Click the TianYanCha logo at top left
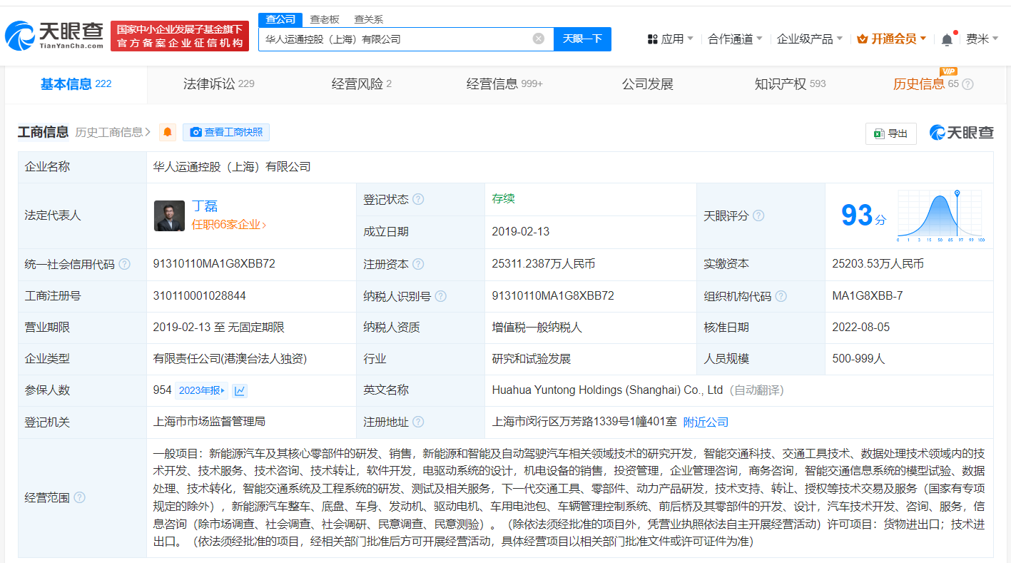The width and height of the screenshot is (1011, 563). pyautogui.click(x=54, y=36)
